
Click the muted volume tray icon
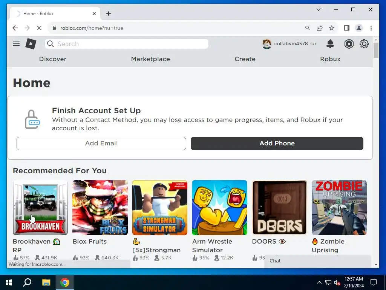click(337, 282)
